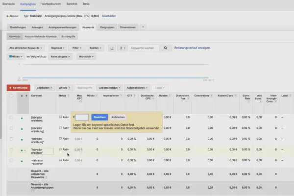Tick checkbox for "labrador erziehung" row
Viewport: 294px width, 196px height.
[11, 139]
